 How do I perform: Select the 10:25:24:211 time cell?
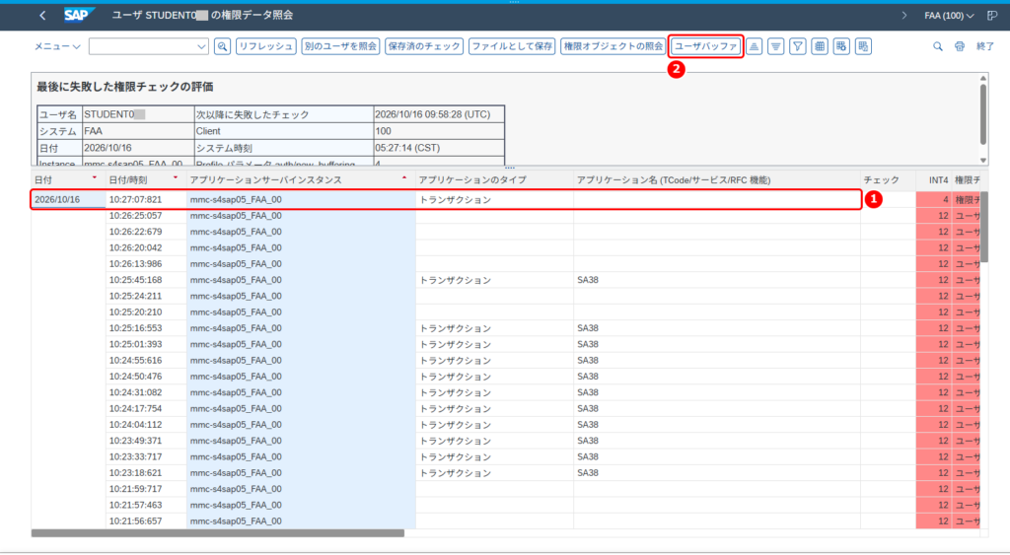[x=146, y=296]
